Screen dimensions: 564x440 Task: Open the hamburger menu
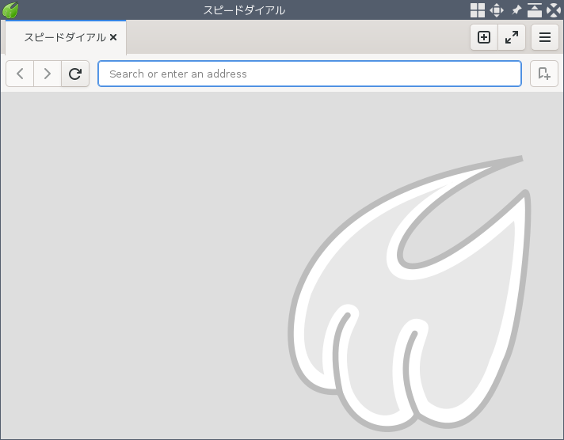[x=545, y=37]
